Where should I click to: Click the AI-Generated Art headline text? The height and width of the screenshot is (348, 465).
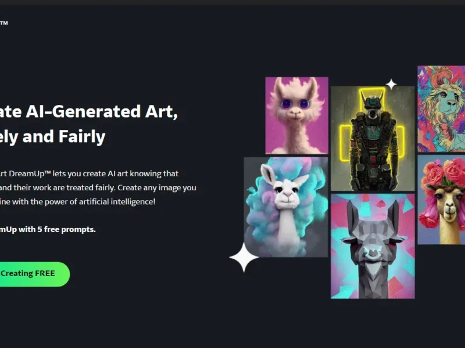[x=102, y=111]
